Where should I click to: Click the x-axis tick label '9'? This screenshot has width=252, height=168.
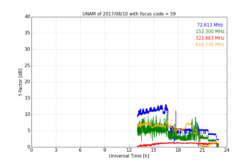click(x=105, y=150)
